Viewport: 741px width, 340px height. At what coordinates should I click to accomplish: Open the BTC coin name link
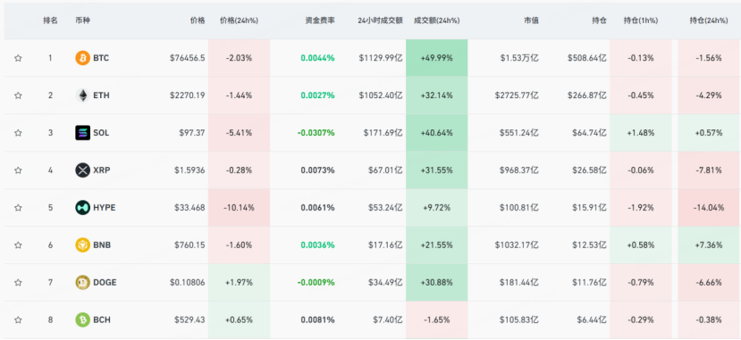click(x=101, y=58)
